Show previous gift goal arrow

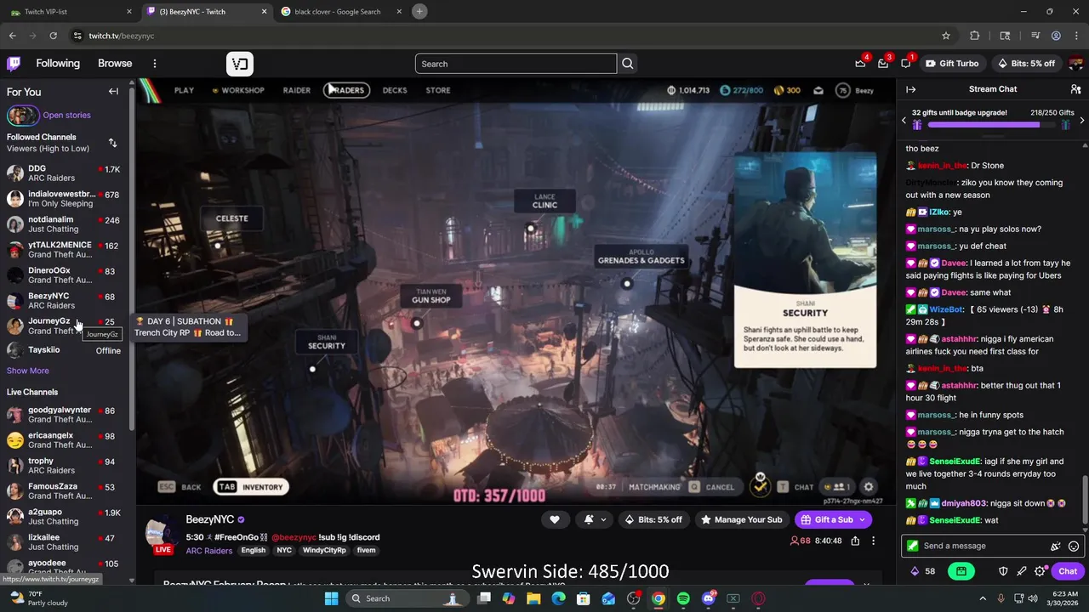tap(904, 121)
